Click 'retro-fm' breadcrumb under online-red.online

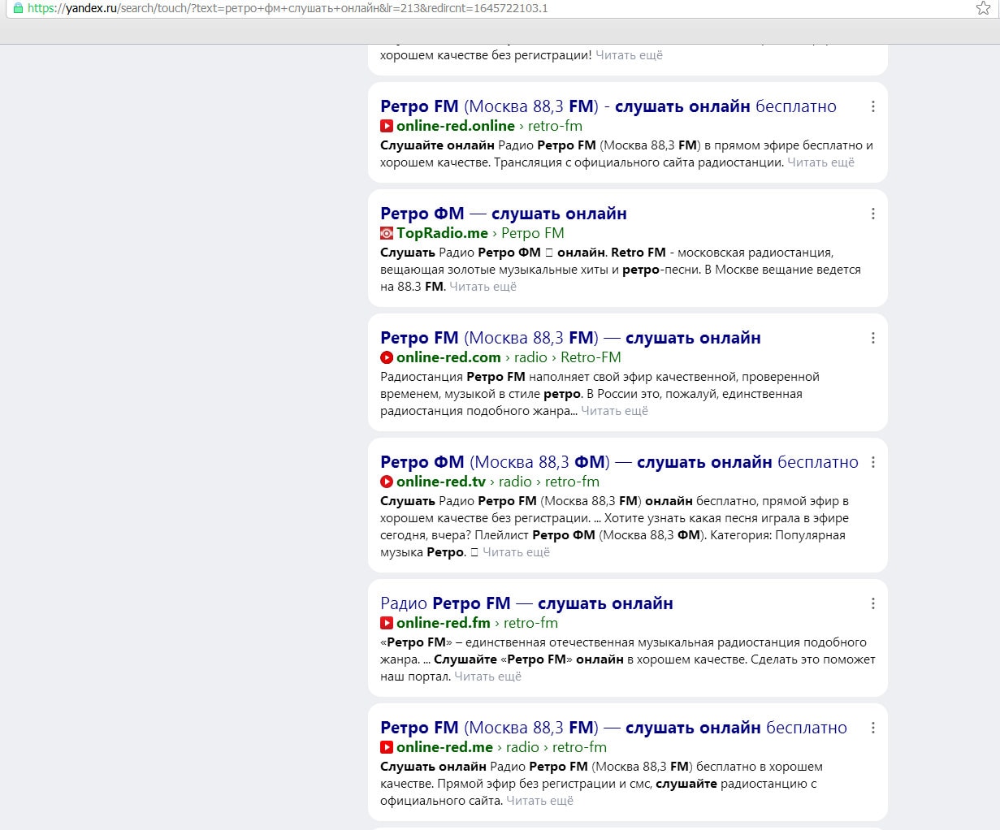pyautogui.click(x=555, y=126)
